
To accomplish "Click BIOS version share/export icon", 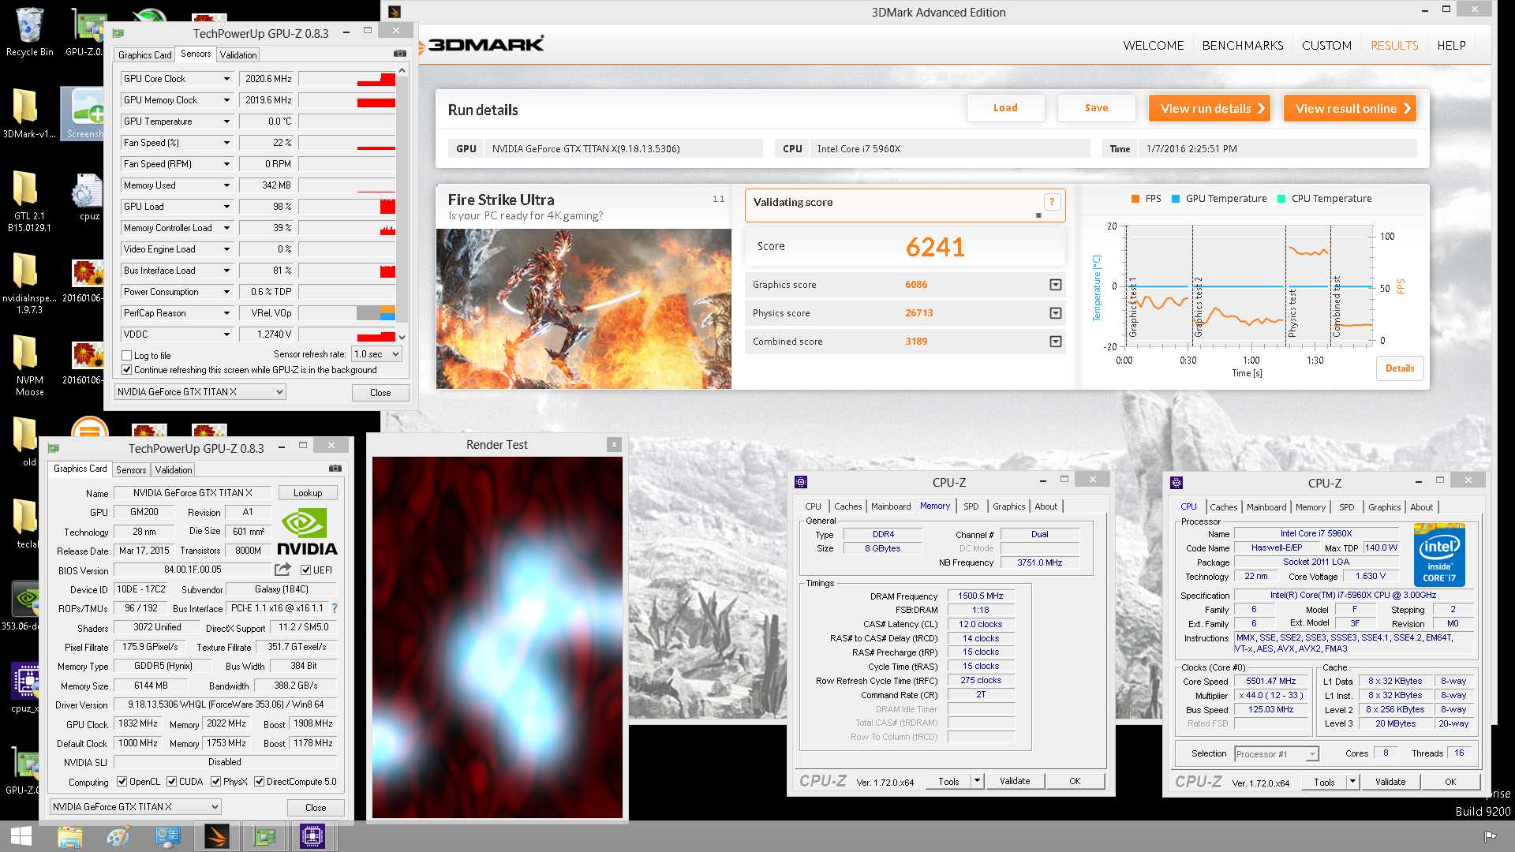I will 282,570.
